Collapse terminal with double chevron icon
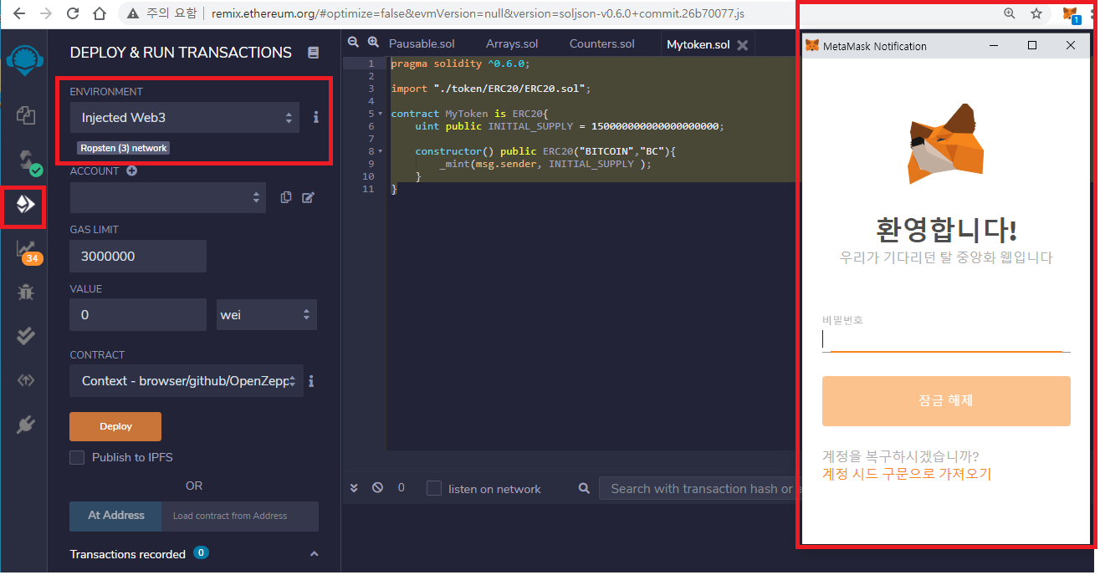This screenshot has width=1100, height=575. pyautogui.click(x=354, y=488)
